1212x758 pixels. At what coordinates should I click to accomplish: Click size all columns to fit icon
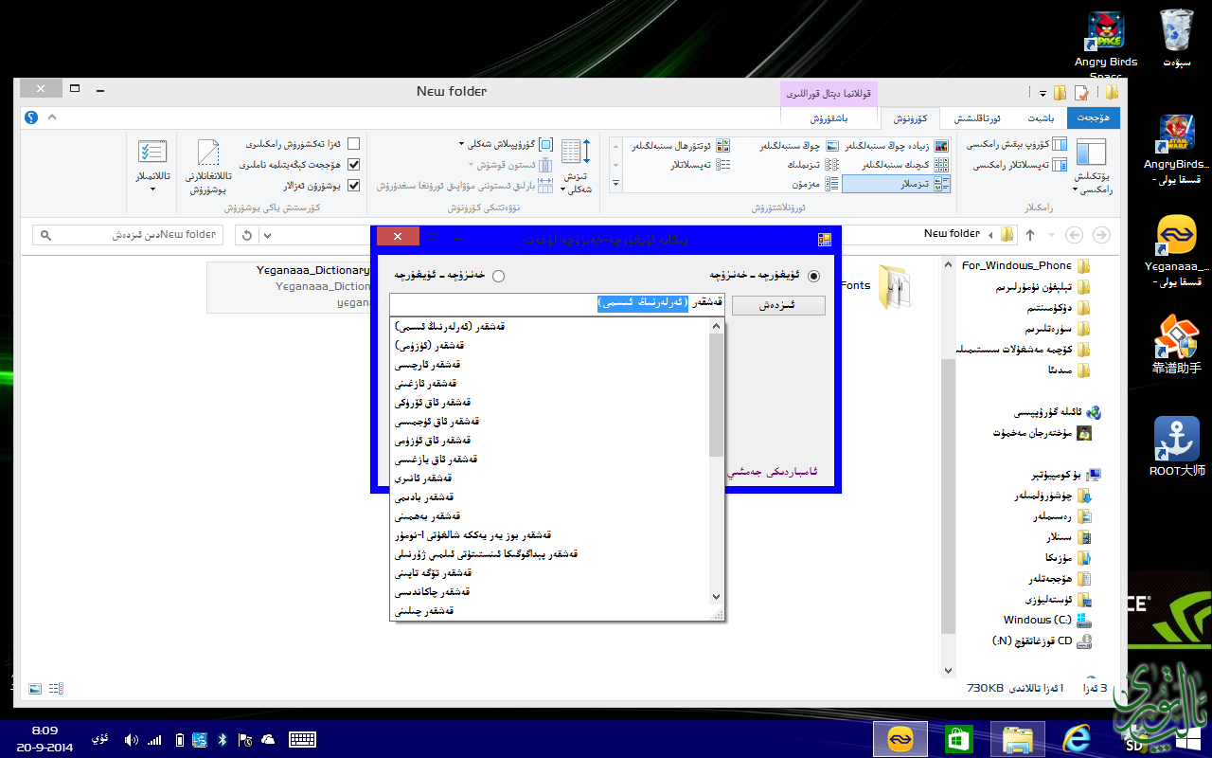tap(545, 186)
